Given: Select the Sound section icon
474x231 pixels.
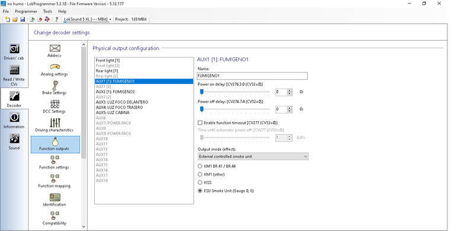Looking at the screenshot, I should (14, 138).
